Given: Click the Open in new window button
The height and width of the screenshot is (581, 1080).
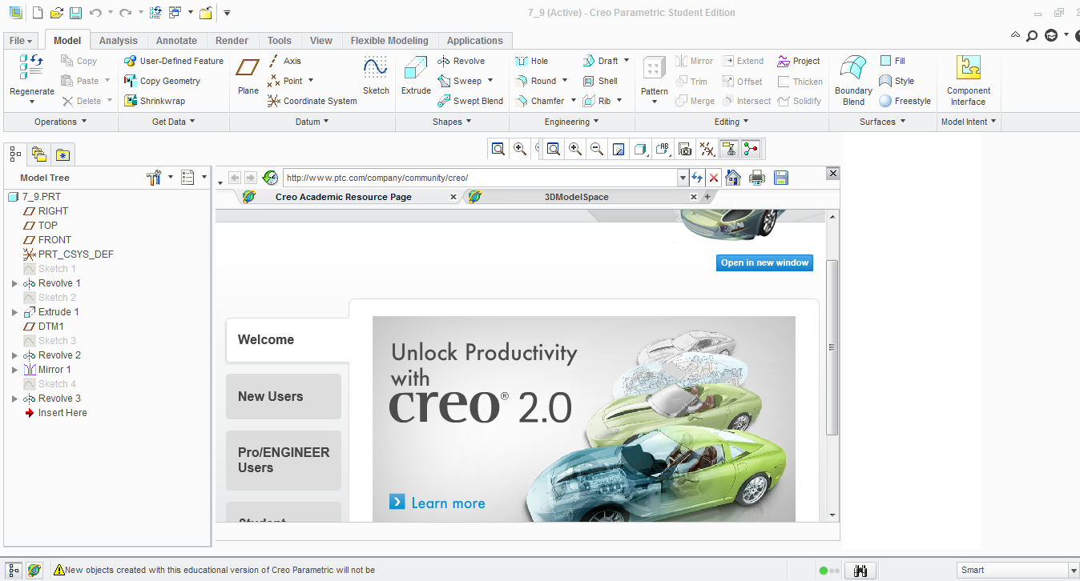Looking at the screenshot, I should point(764,262).
